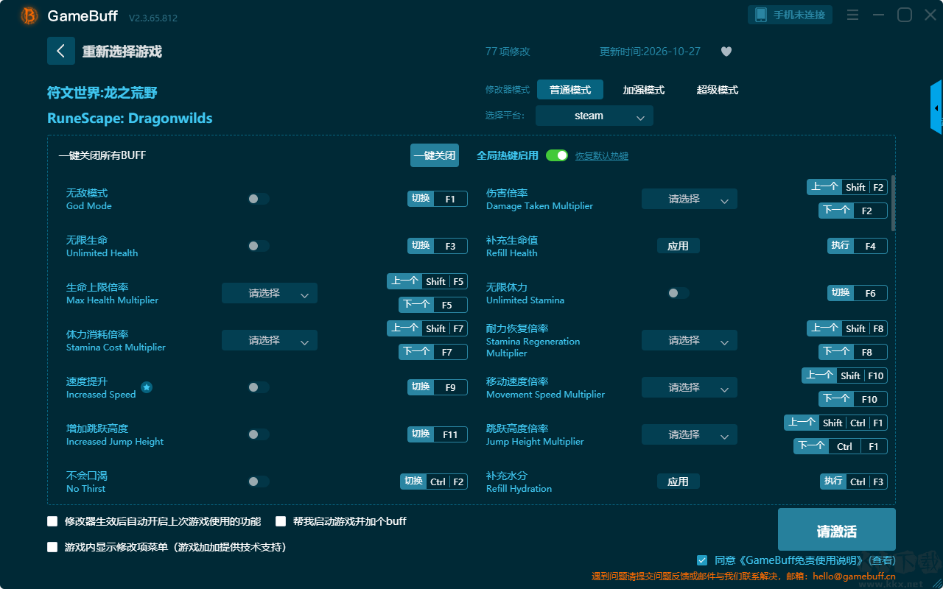This screenshot has height=589, width=943.
Task: Toggle Increased Speed switch
Action: 259,387
